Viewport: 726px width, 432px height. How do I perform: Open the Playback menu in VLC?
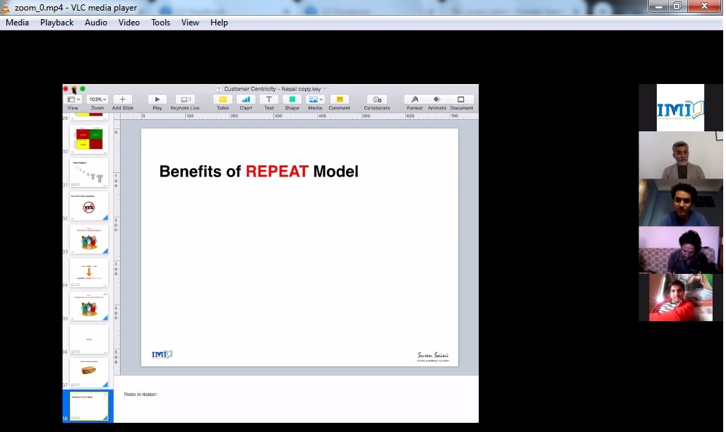point(56,22)
